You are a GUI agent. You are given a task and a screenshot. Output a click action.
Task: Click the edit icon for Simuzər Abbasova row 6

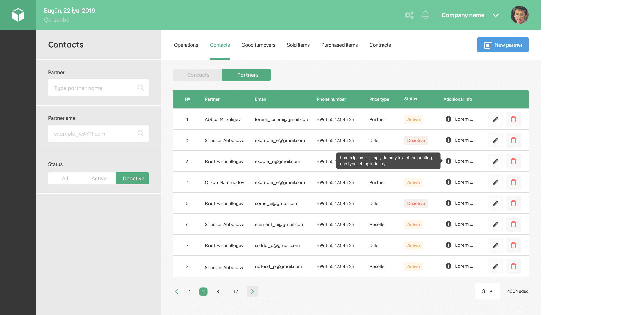(x=496, y=224)
